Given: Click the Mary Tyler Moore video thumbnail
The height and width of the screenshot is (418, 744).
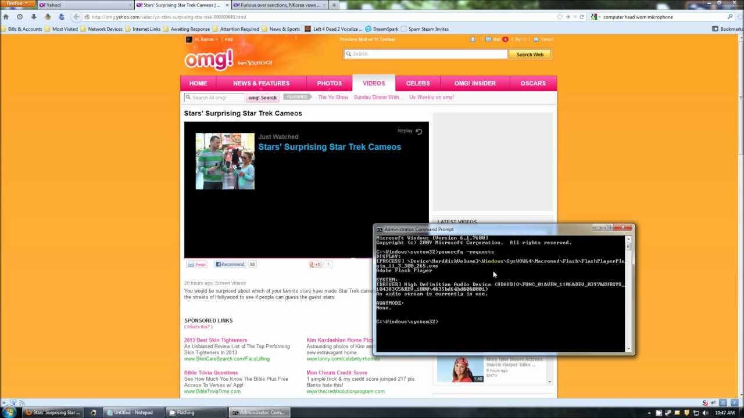Looking at the screenshot, I should click(460, 370).
